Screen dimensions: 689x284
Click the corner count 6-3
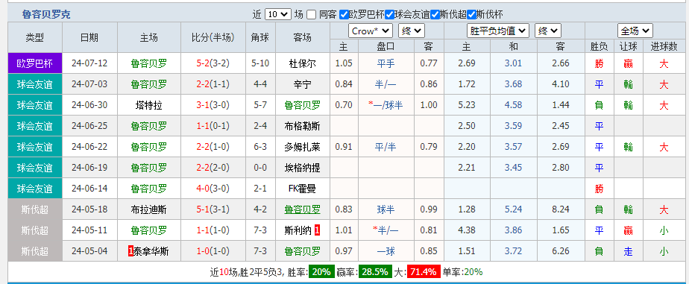pos(260,147)
